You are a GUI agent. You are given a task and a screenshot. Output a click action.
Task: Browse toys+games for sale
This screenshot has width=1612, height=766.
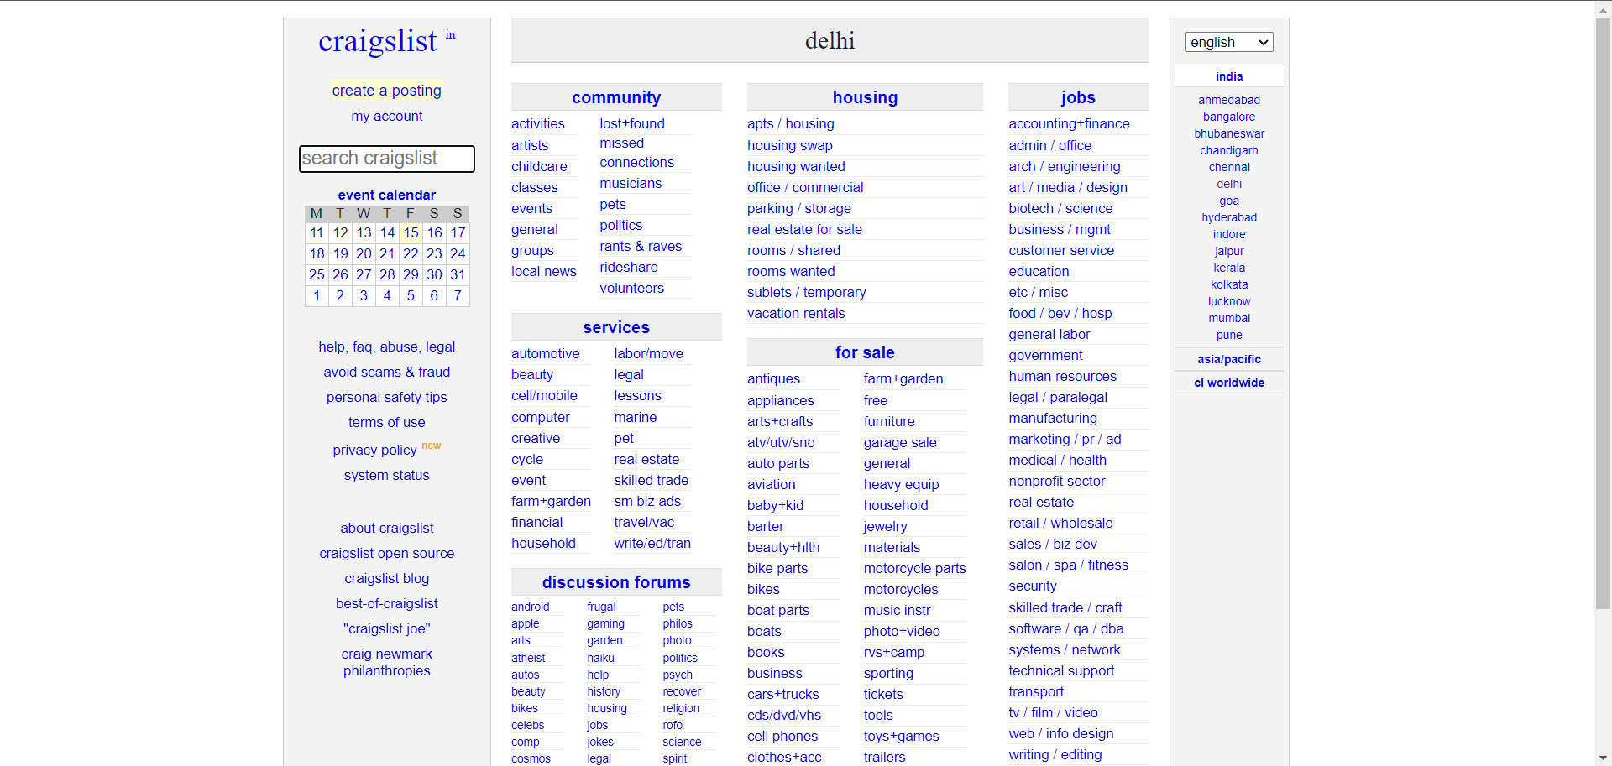pos(902,736)
